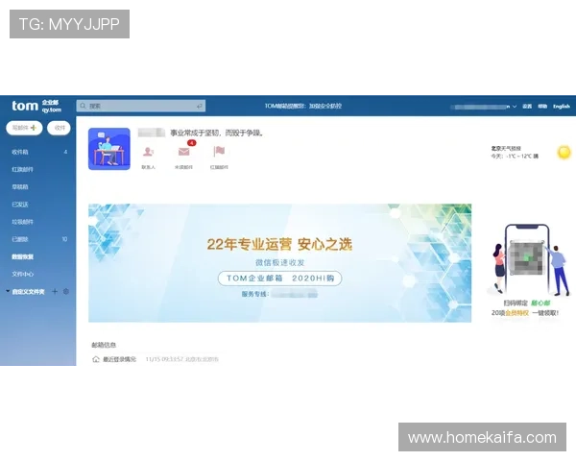Image resolution: width=576 pixels, height=461 pixels.
Task: Click the magnifier icon in the search box
Action: (83, 106)
